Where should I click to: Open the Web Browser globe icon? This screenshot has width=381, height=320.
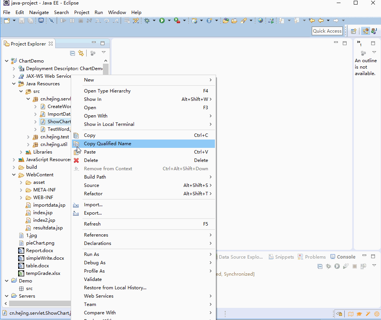260,21
